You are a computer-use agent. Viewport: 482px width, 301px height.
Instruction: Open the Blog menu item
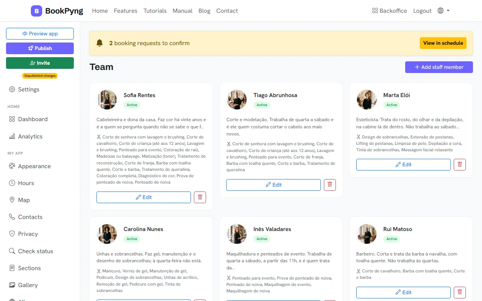pyautogui.click(x=204, y=11)
